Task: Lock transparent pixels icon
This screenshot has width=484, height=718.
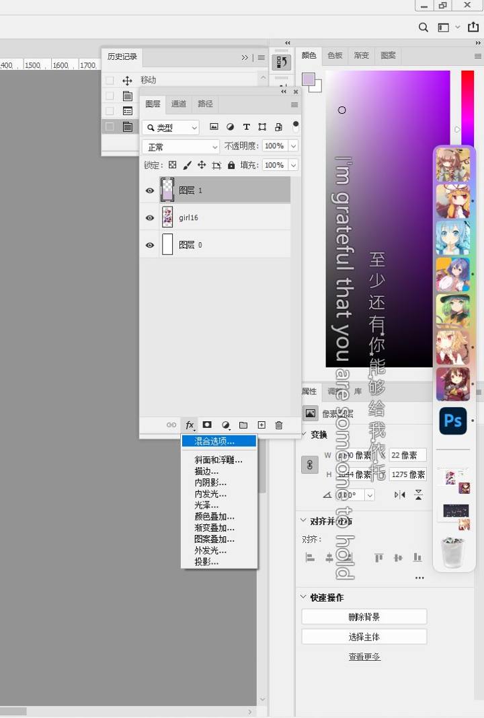Action: point(173,165)
